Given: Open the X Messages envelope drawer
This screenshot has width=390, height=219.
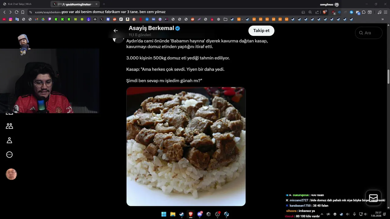Looking at the screenshot, I should tap(373, 198).
